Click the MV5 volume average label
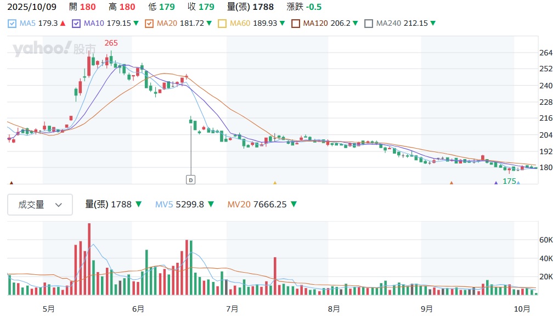The height and width of the screenshot is (316, 558). 164,205
